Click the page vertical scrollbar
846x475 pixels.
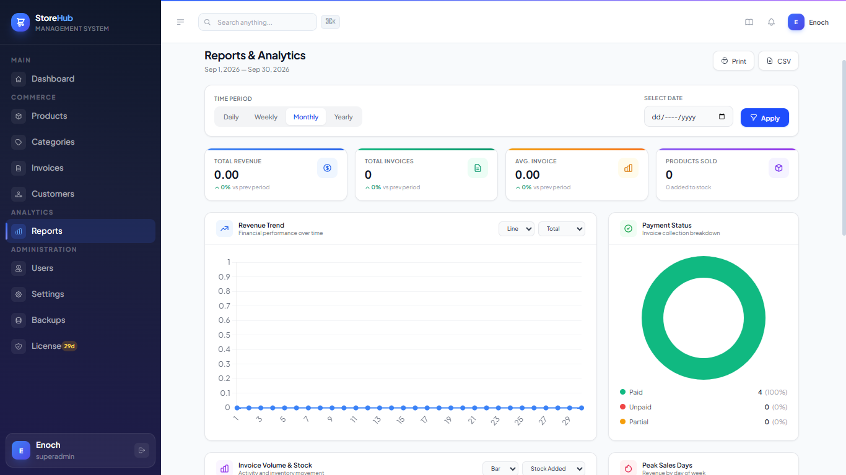click(x=844, y=147)
